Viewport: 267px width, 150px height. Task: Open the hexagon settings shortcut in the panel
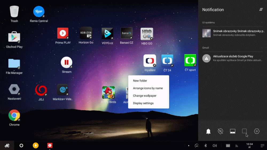pyautogui.click(x=257, y=131)
